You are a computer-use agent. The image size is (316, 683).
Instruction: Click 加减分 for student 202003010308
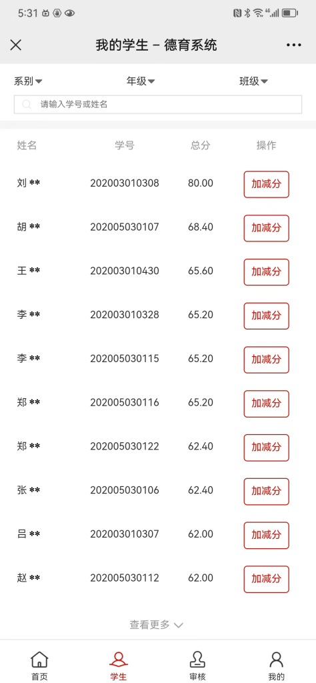pos(267,184)
